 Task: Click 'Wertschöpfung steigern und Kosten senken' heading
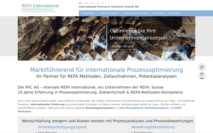coord(108,121)
